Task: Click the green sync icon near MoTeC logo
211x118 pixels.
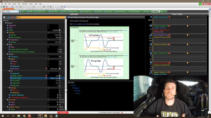Action: click(200, 4)
